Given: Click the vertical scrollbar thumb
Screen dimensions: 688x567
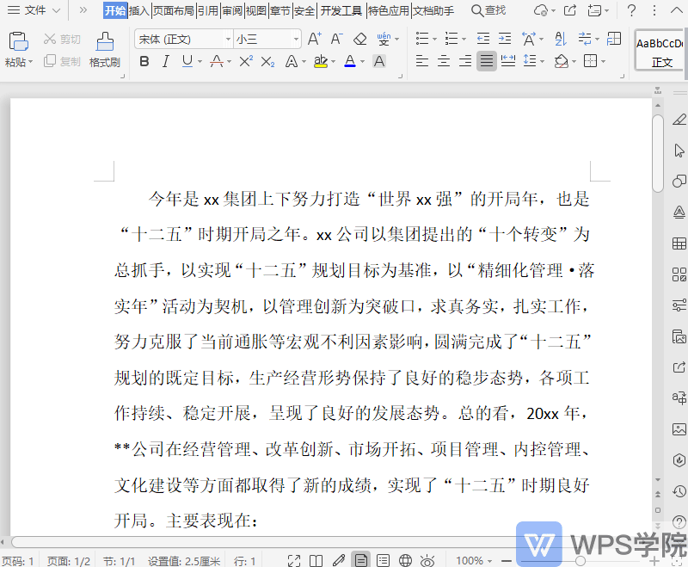Looking at the screenshot, I should 657,153.
